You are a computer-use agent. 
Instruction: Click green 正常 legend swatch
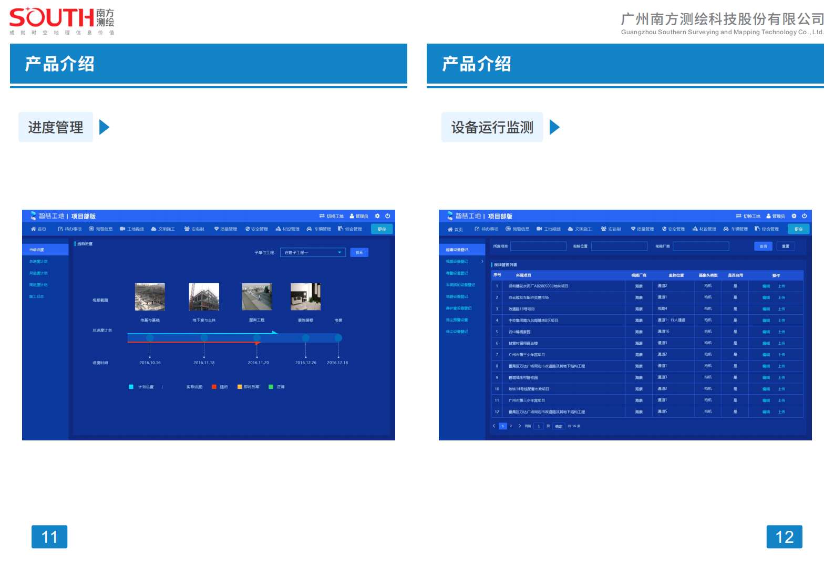271,387
